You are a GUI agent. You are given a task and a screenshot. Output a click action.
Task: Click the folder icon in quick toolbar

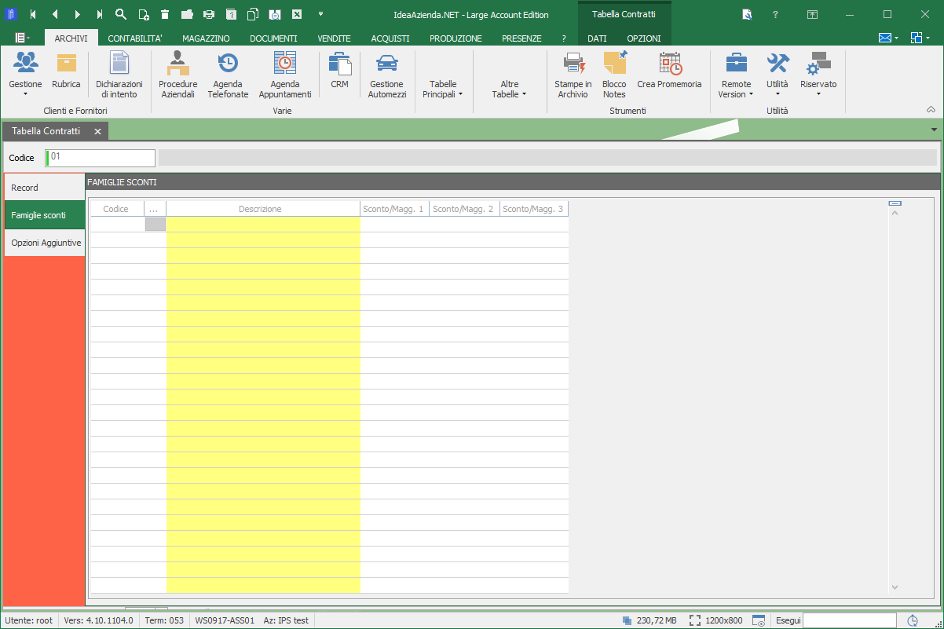click(187, 14)
